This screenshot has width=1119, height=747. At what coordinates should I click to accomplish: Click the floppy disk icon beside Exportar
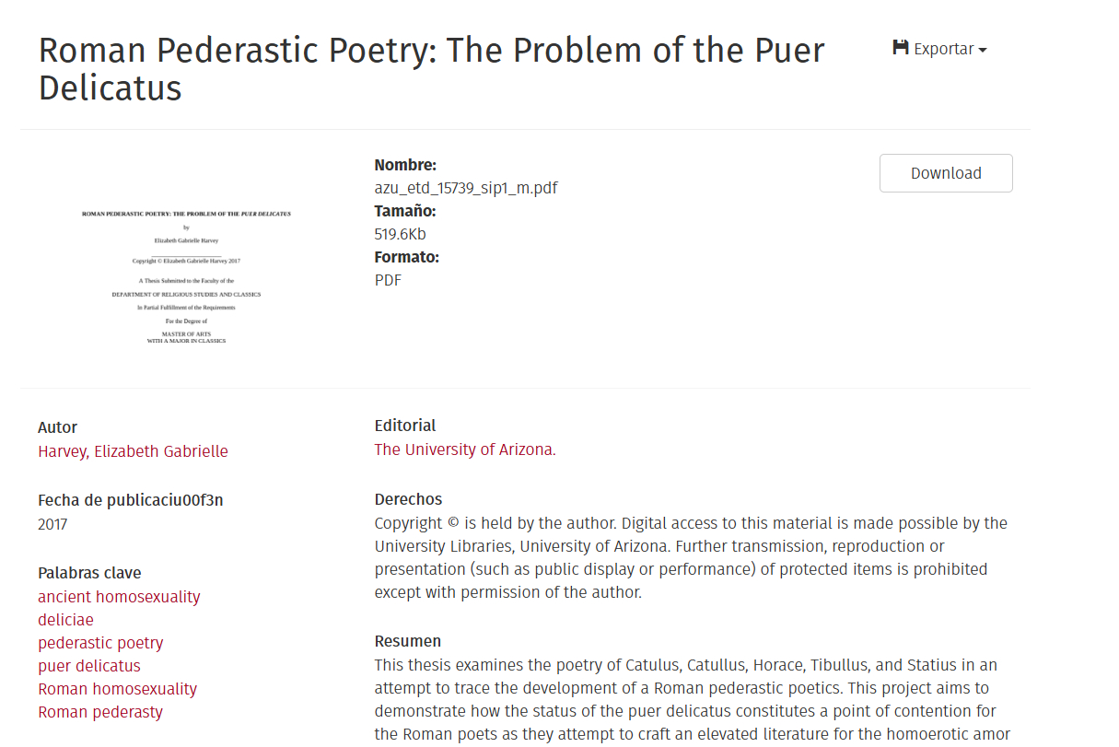click(901, 48)
